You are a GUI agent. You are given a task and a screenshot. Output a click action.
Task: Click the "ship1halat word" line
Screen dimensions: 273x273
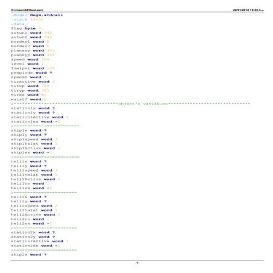click(x=34, y=144)
